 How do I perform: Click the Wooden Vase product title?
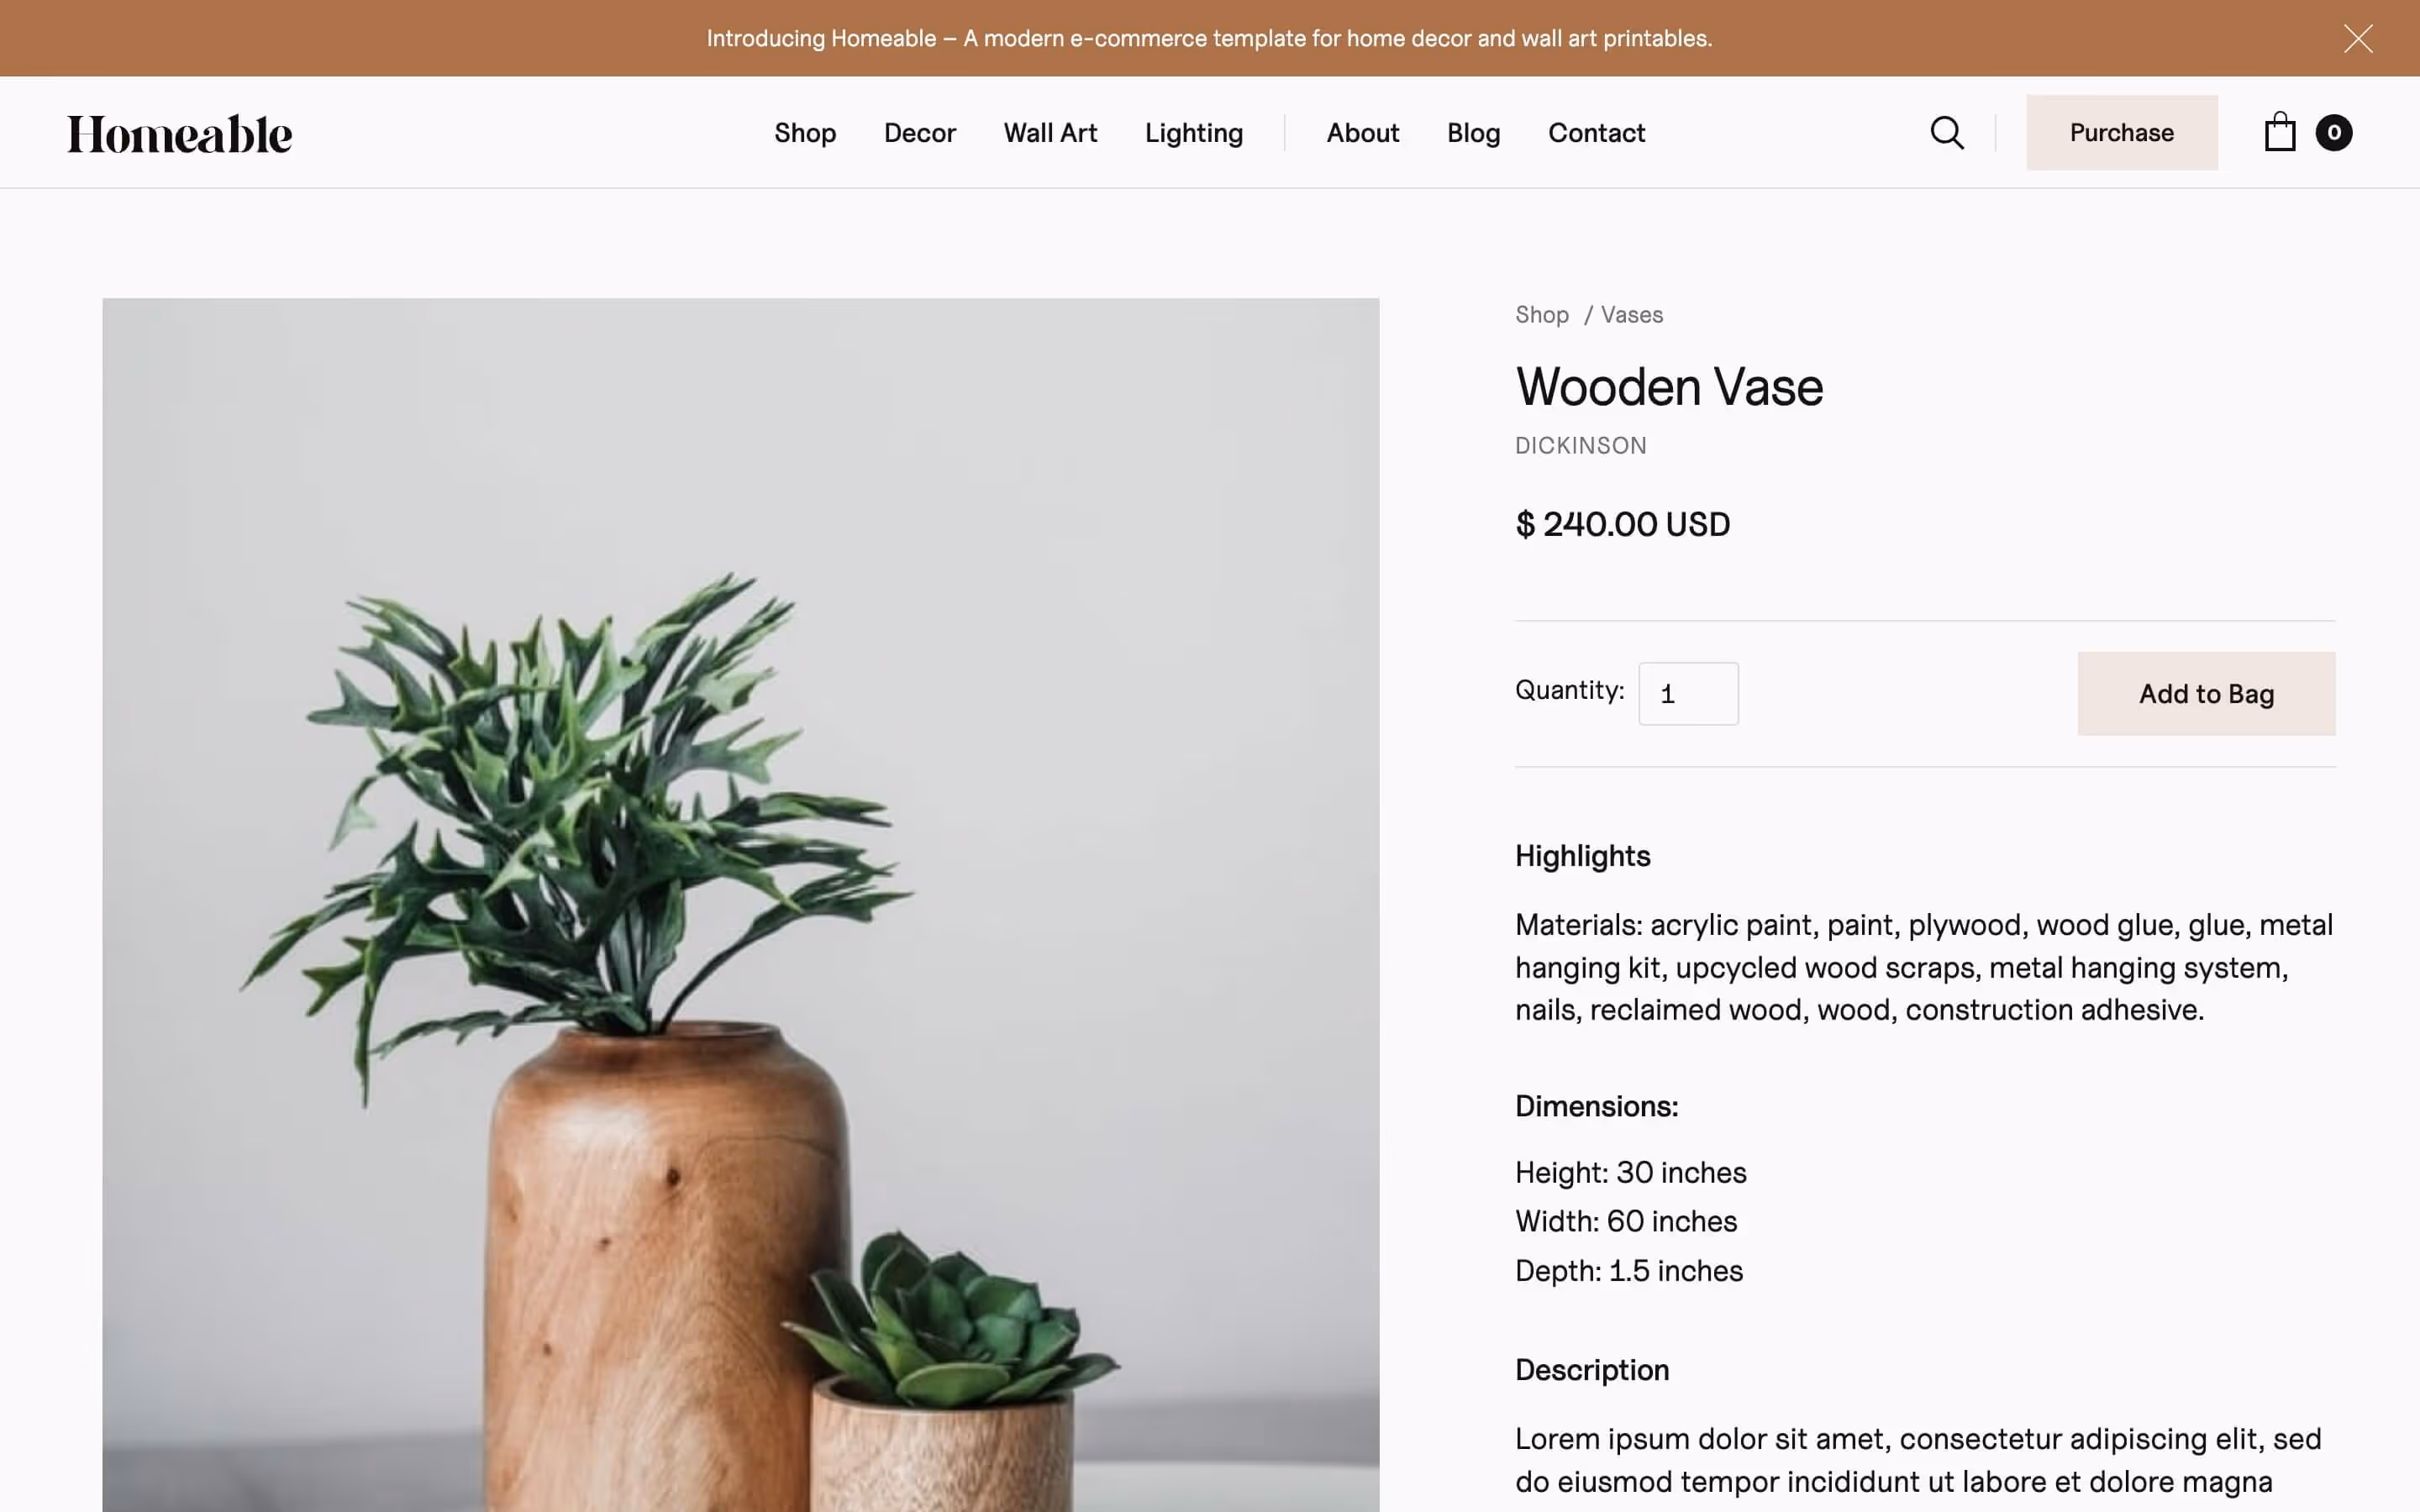(1669, 387)
